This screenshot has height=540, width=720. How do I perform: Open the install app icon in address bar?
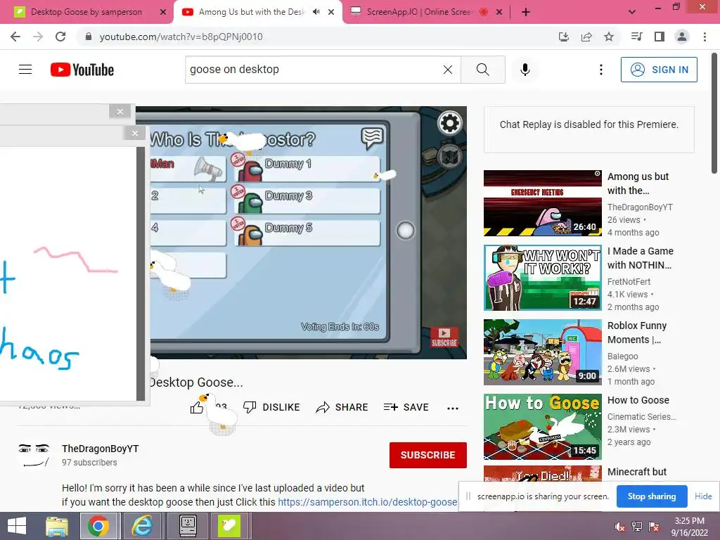coord(564,37)
